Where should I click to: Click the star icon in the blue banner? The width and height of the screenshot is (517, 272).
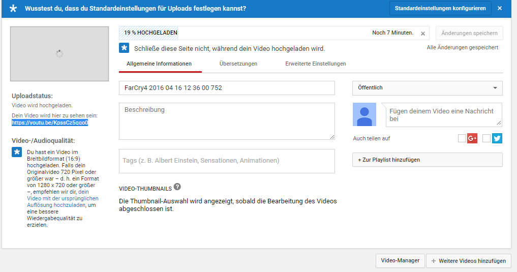(13, 8)
